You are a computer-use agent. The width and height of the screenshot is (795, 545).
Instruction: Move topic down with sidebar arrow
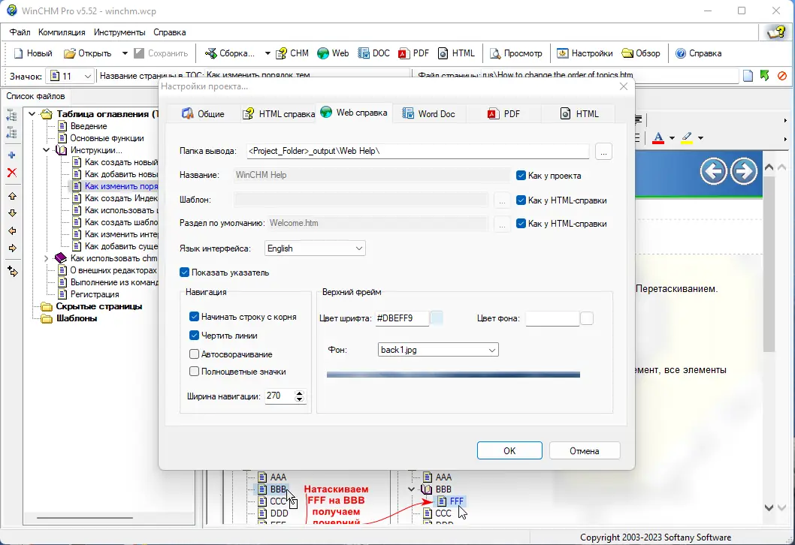(12, 213)
